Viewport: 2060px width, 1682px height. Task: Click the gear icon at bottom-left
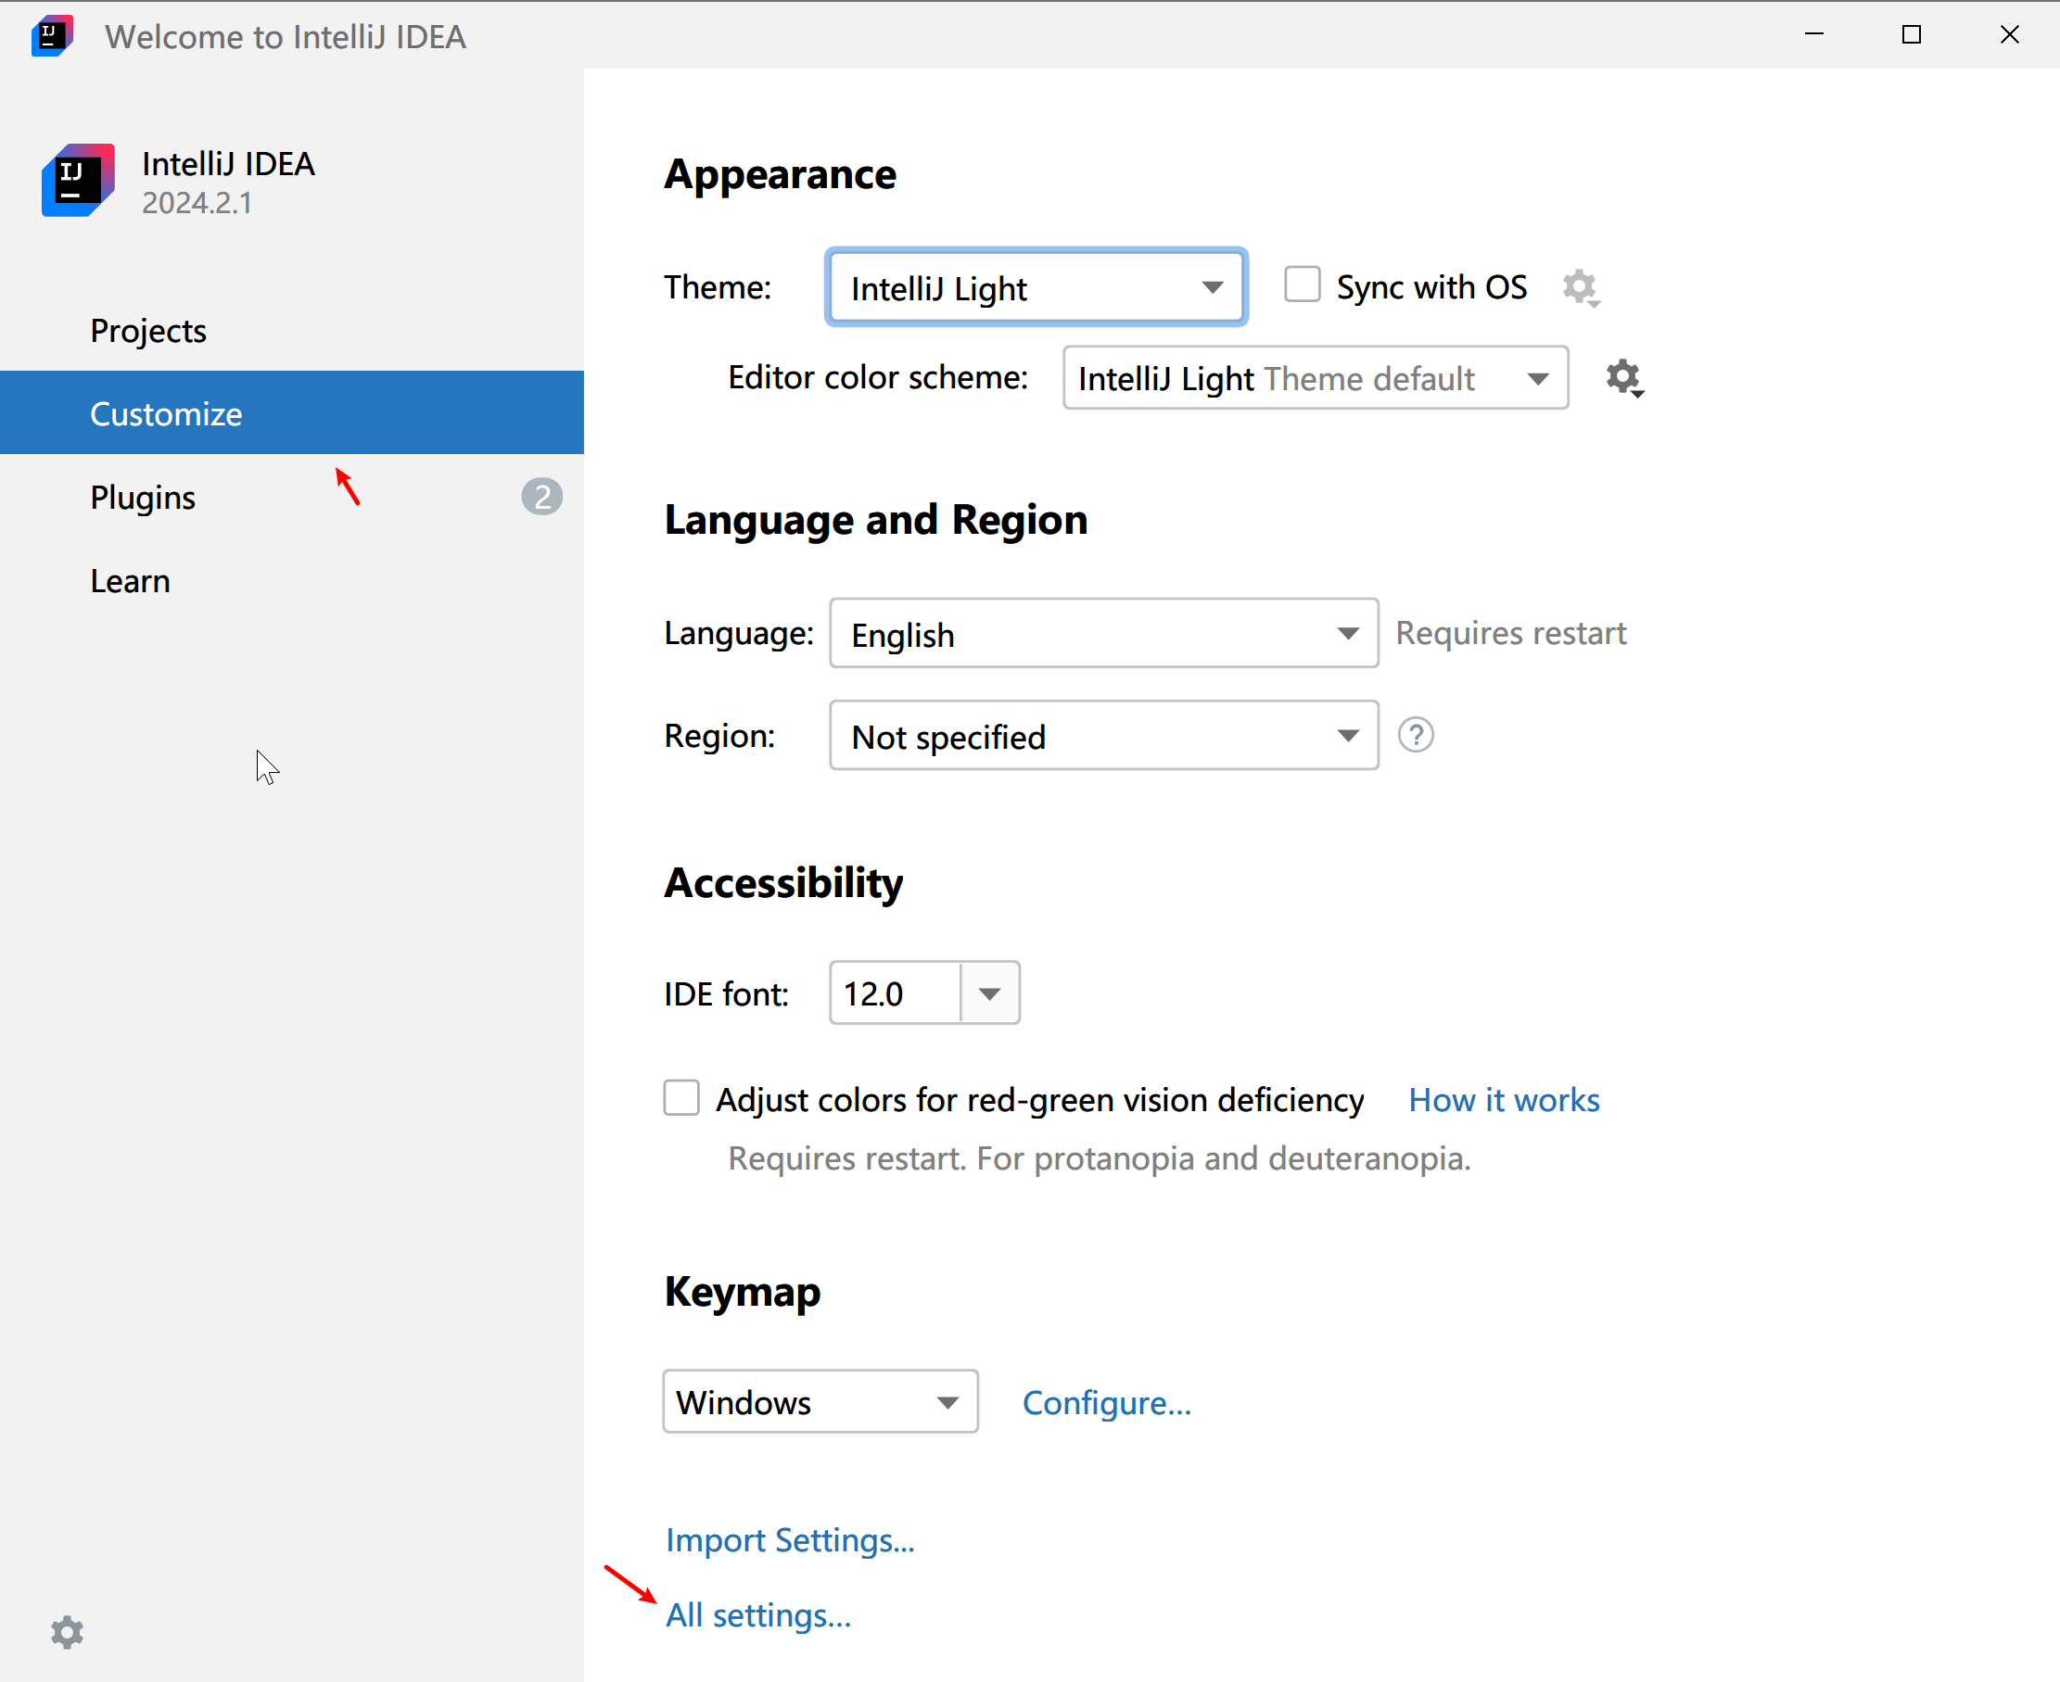click(67, 1633)
